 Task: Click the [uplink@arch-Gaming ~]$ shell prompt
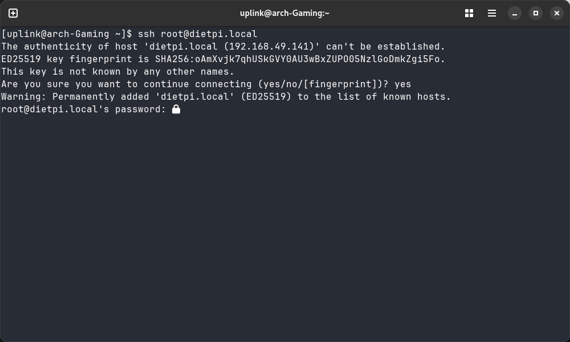[66, 34]
